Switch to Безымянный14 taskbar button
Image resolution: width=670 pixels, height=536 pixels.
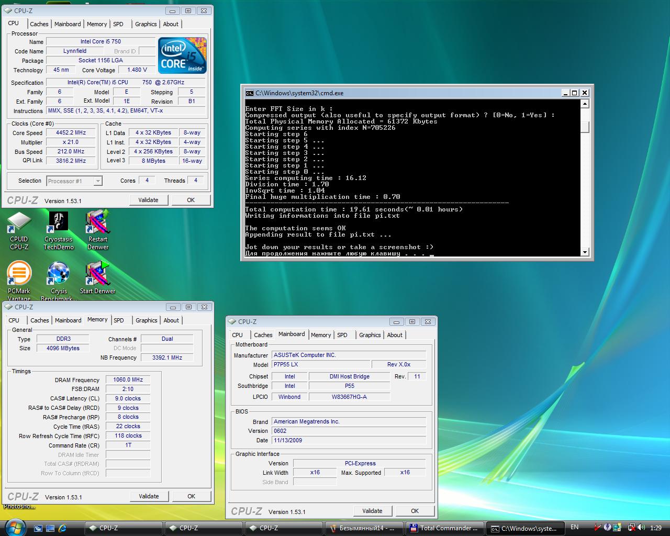(x=365, y=528)
